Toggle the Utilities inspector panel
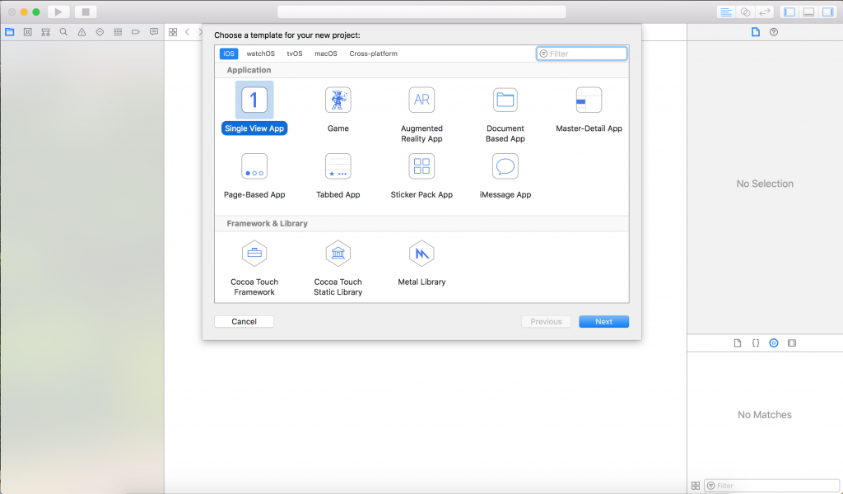 click(x=828, y=12)
